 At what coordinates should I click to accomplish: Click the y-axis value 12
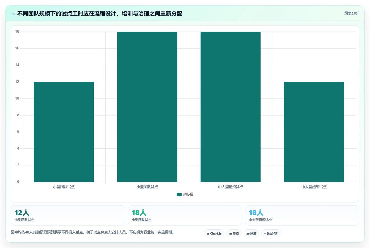(17, 82)
